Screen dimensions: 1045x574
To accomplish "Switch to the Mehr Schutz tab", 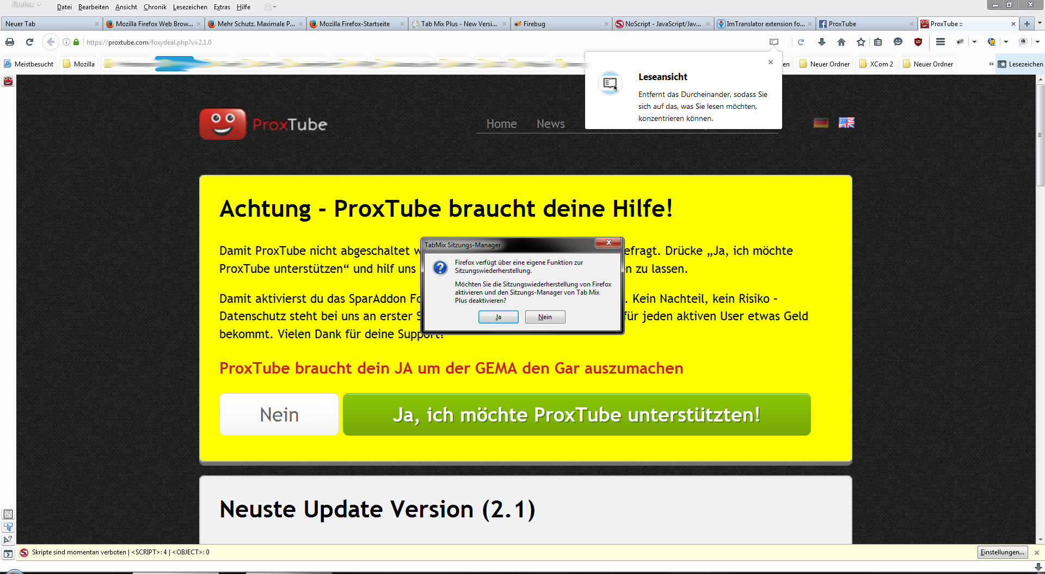I will pyautogui.click(x=255, y=24).
